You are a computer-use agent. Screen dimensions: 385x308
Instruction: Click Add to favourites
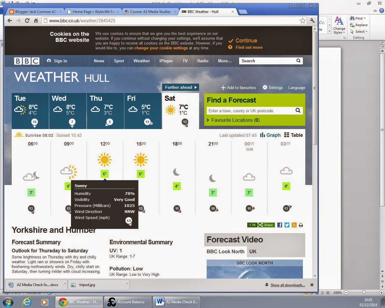238,88
